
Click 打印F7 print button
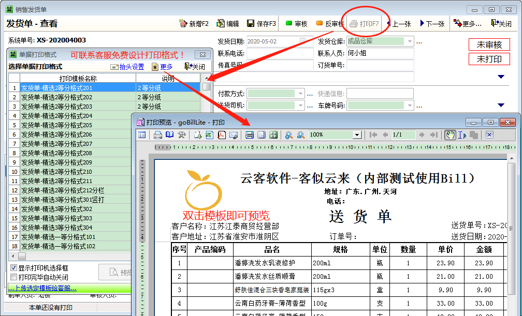click(x=365, y=24)
